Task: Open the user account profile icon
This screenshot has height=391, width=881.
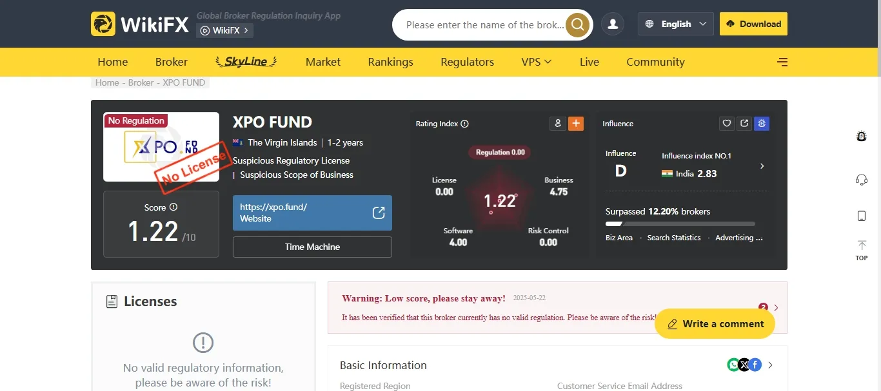Action: click(x=613, y=24)
